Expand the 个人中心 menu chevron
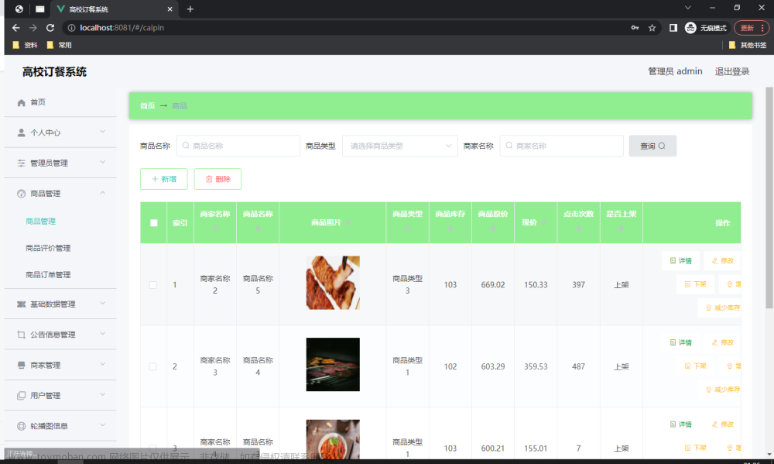Image resolution: width=774 pixels, height=464 pixels. click(103, 132)
